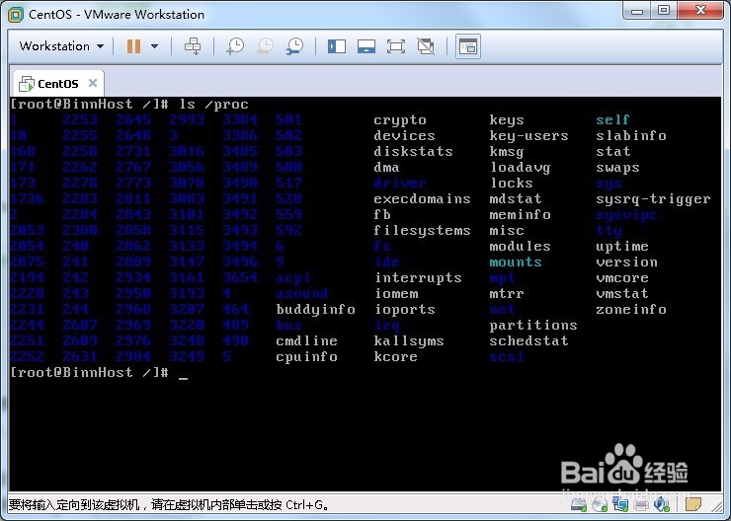Send Ctrl+Alt+Del to the virtual machine
The height and width of the screenshot is (521, 731).
point(193,46)
